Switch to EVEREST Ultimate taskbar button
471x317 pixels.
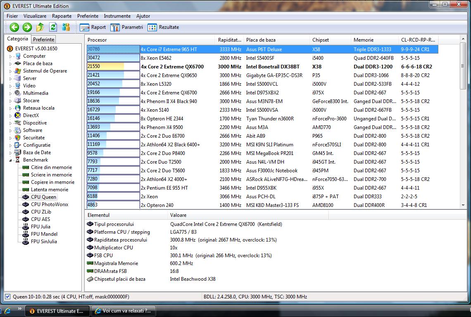coord(57,311)
